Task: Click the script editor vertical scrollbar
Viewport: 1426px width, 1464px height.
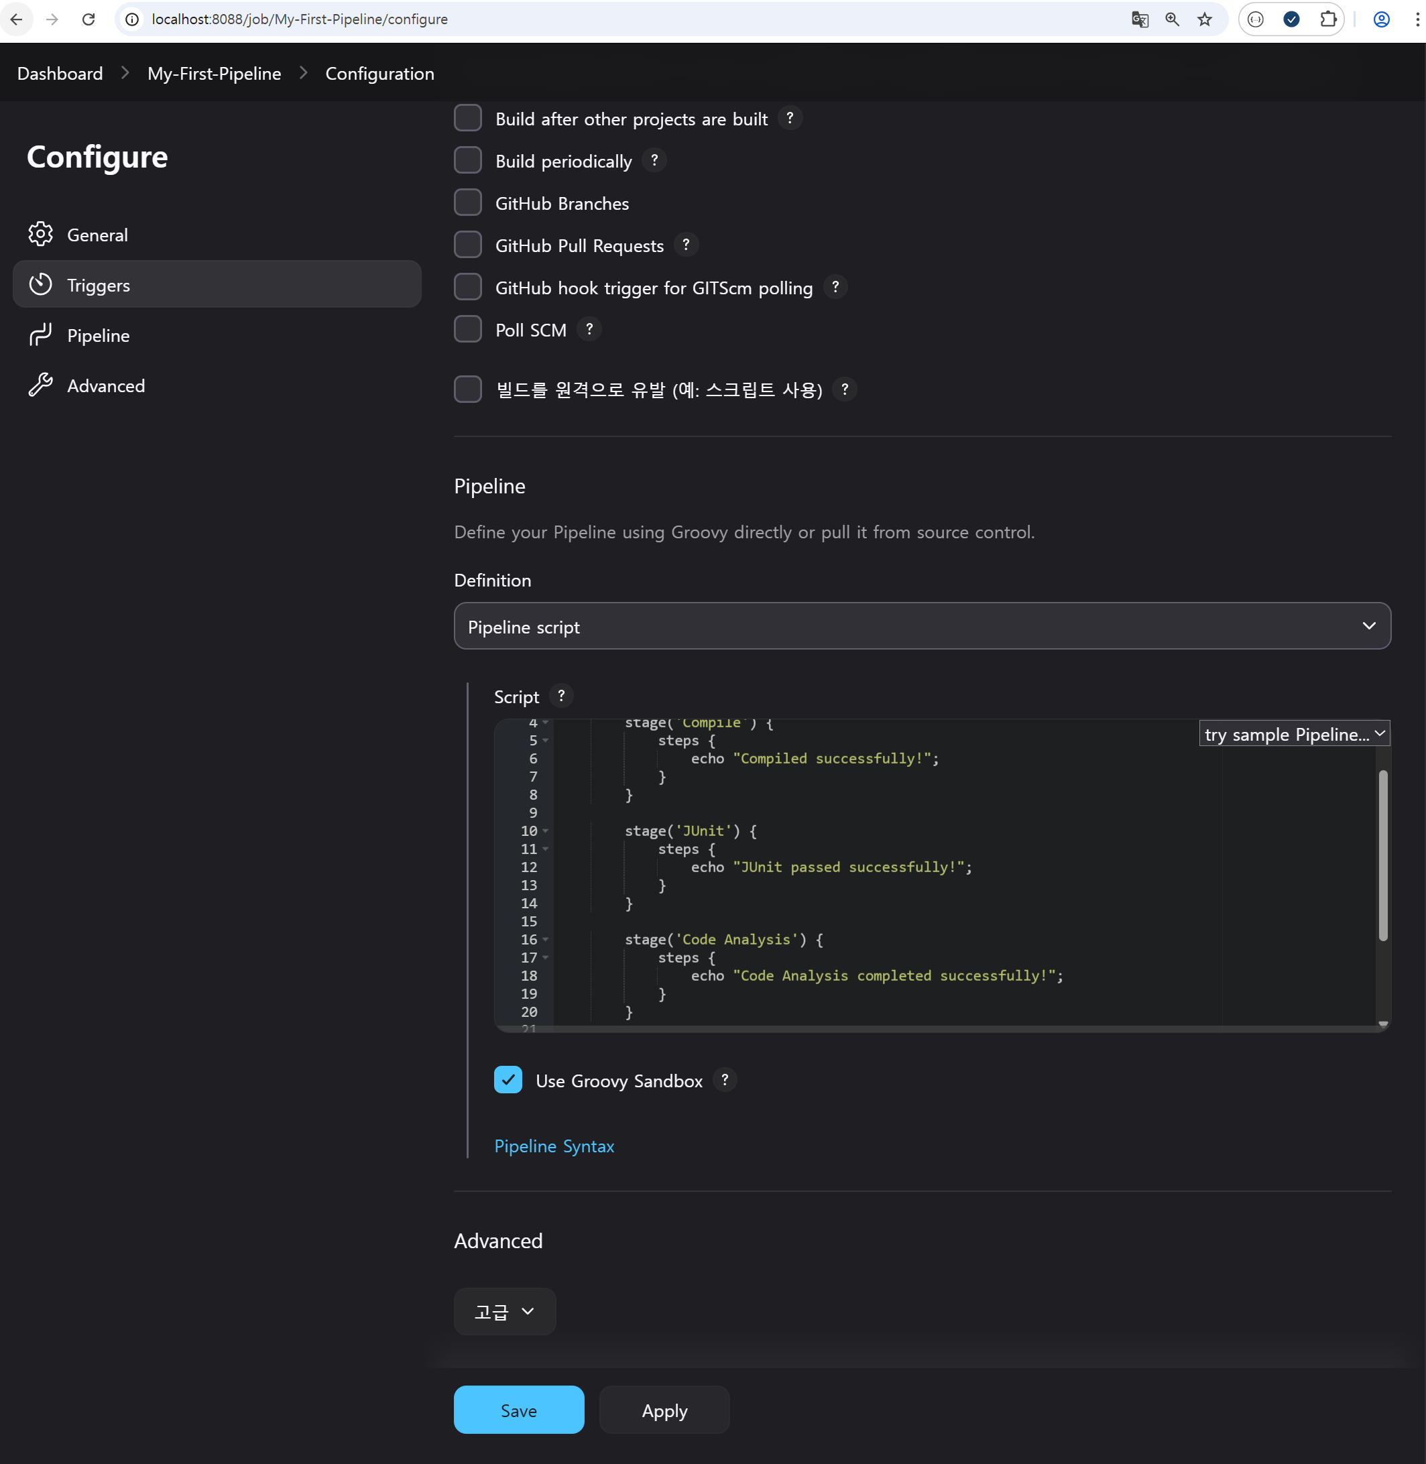Action: coord(1382,855)
